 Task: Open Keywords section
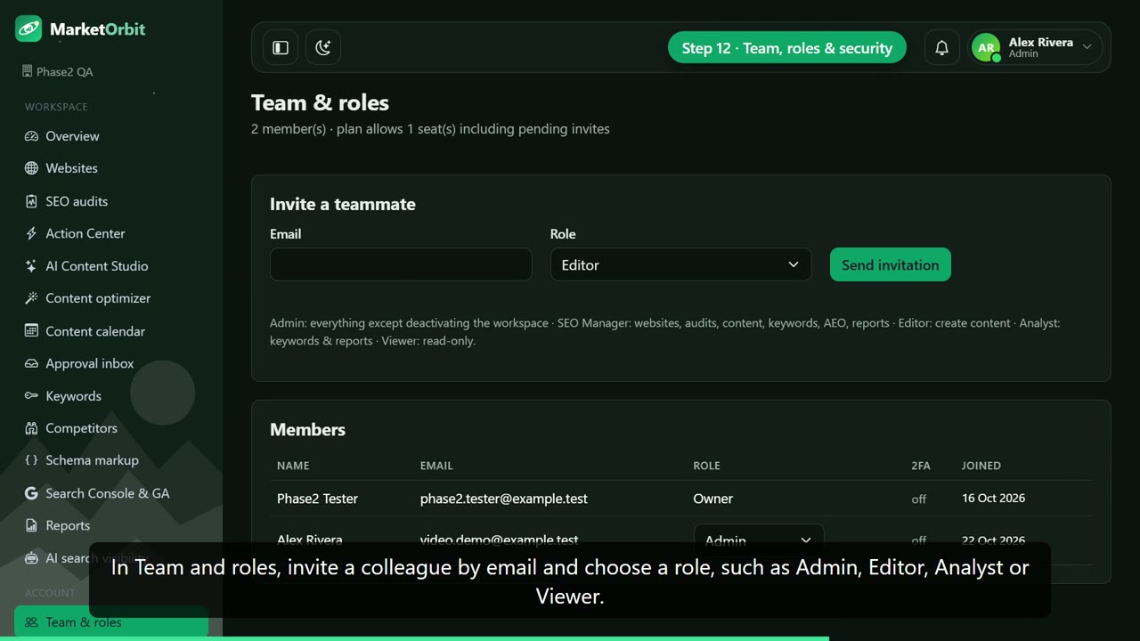tap(111, 396)
